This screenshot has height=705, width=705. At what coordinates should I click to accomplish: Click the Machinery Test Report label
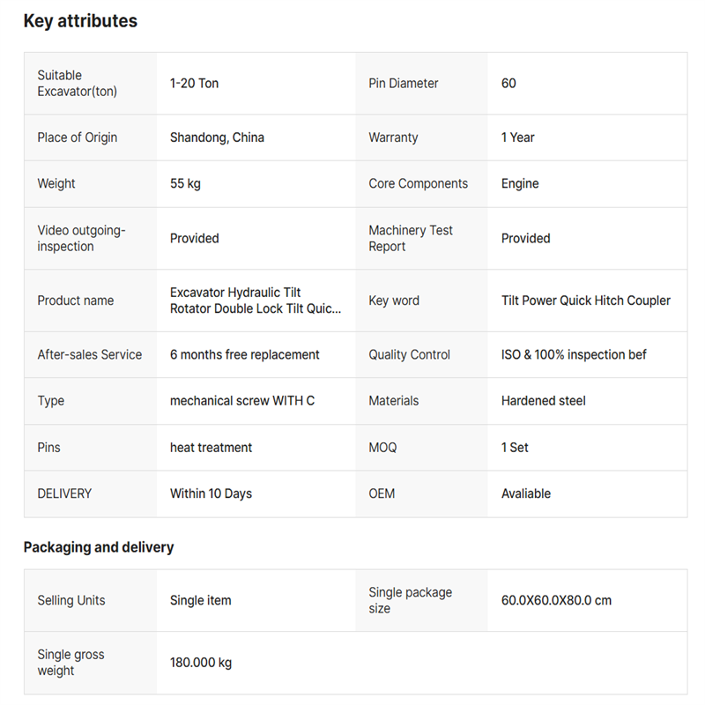pos(411,238)
